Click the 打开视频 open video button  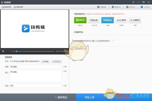[45, 61]
